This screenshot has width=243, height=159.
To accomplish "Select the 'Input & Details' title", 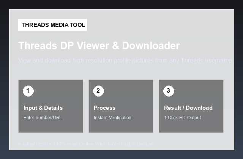I will [x=43, y=108].
